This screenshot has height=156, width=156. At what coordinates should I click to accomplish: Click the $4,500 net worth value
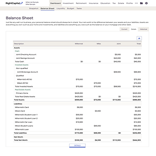[x=98, y=140]
